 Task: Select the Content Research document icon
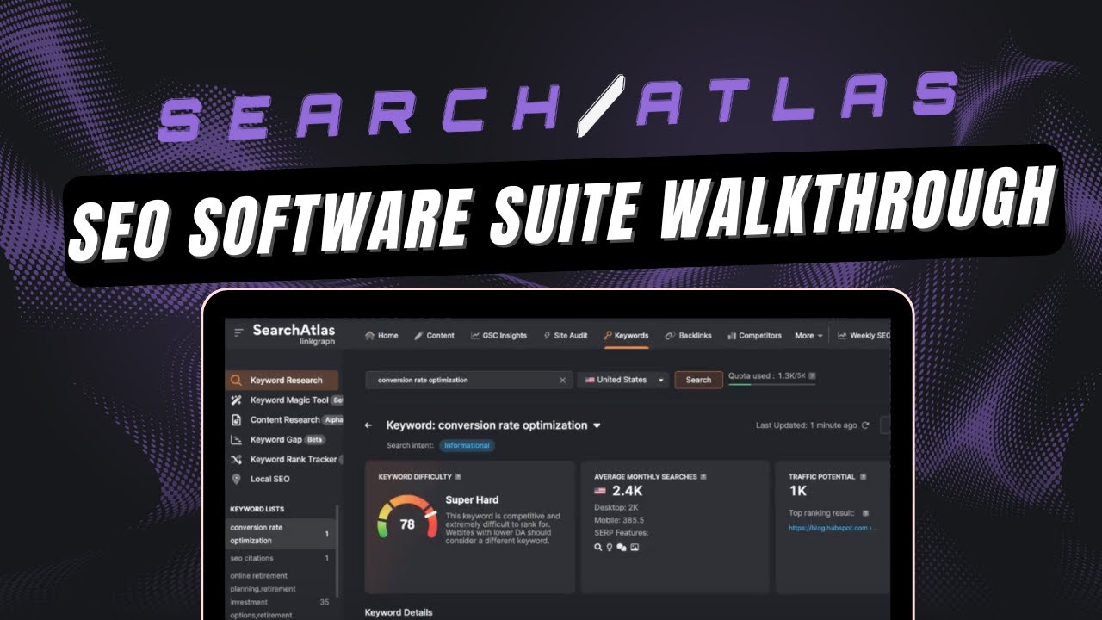(235, 419)
